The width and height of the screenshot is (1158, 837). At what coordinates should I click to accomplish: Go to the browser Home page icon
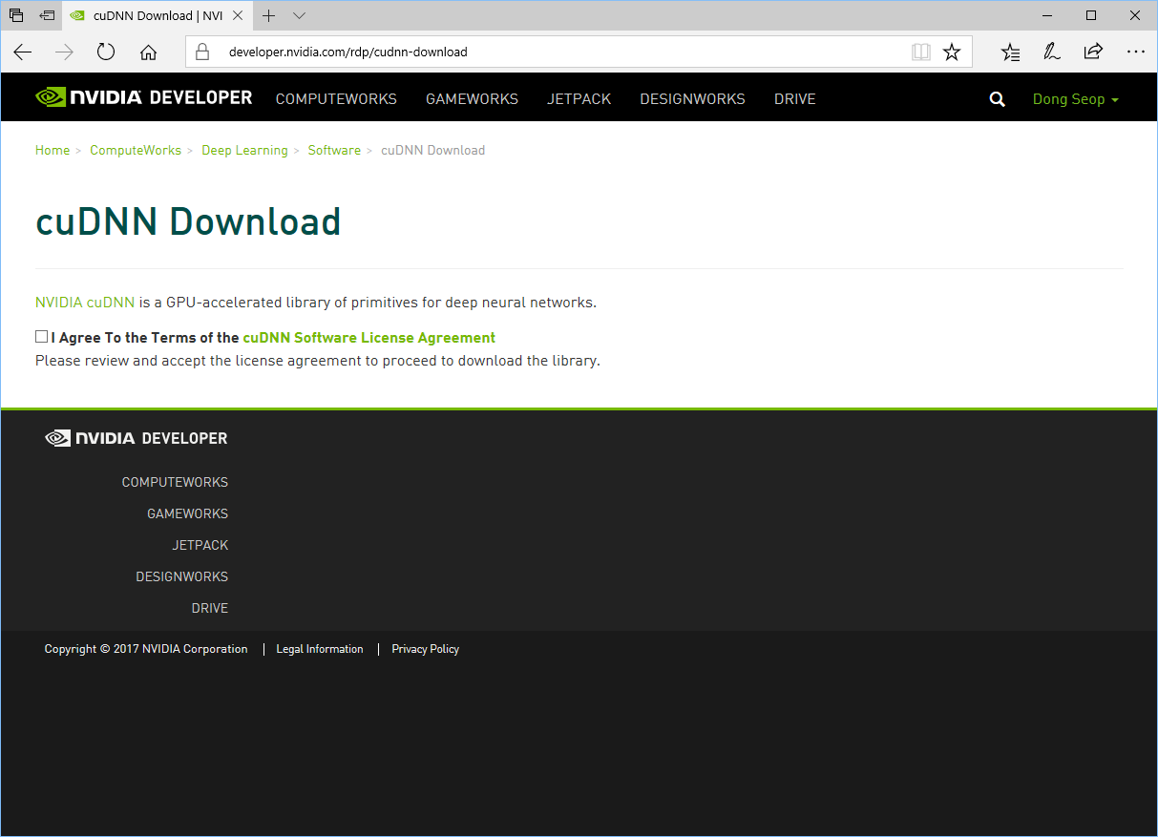click(x=148, y=52)
